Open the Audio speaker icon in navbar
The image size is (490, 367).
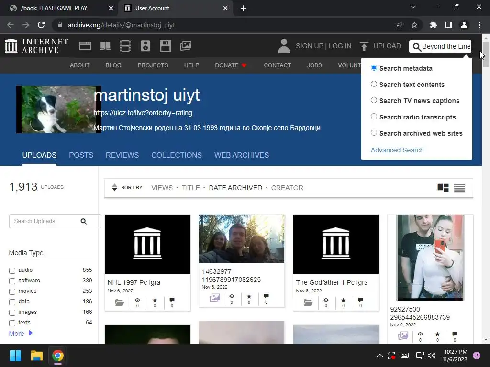[145, 46]
